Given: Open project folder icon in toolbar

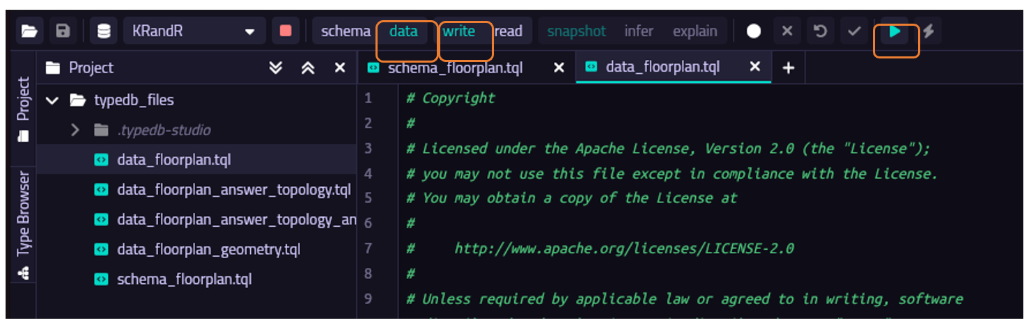Looking at the screenshot, I should [x=29, y=31].
